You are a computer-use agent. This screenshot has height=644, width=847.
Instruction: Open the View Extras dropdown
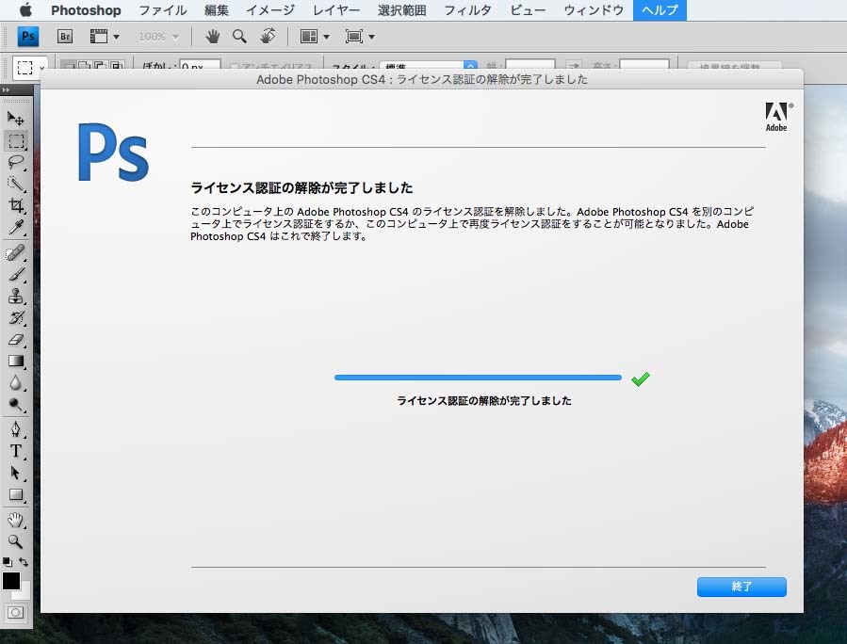tap(105, 37)
